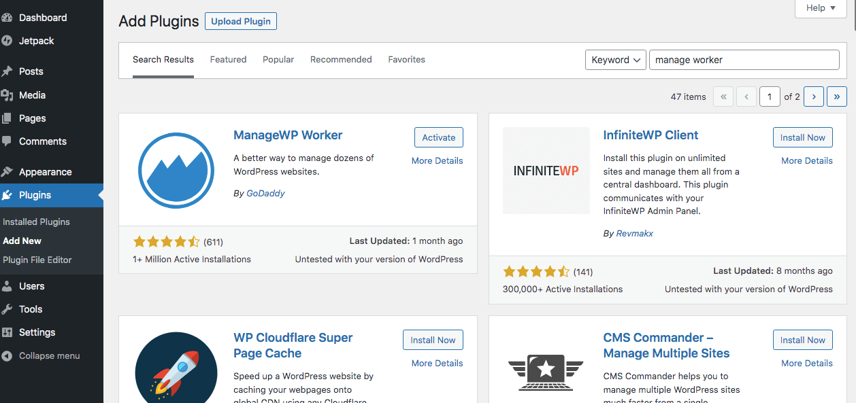Image resolution: width=856 pixels, height=403 pixels.
Task: Open Tools via the wrench icon
Action: (7, 309)
